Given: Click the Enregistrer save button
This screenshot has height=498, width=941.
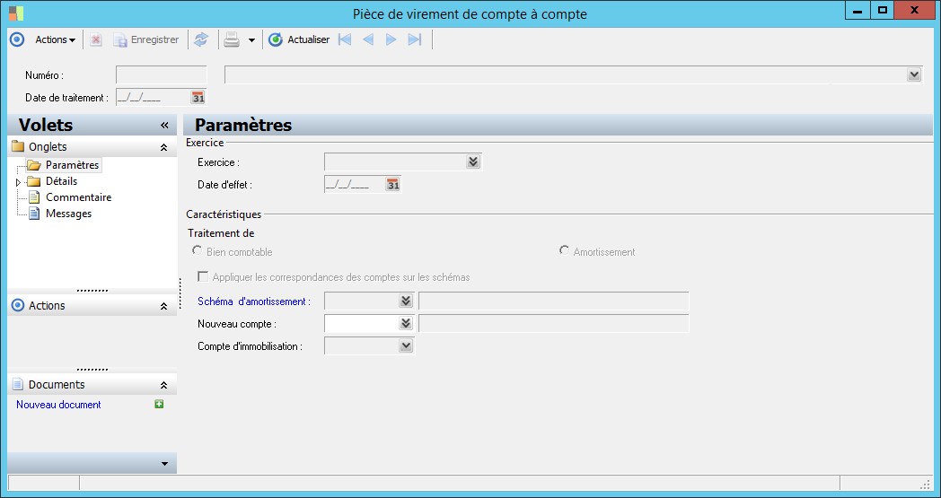Looking at the screenshot, I should [146, 39].
